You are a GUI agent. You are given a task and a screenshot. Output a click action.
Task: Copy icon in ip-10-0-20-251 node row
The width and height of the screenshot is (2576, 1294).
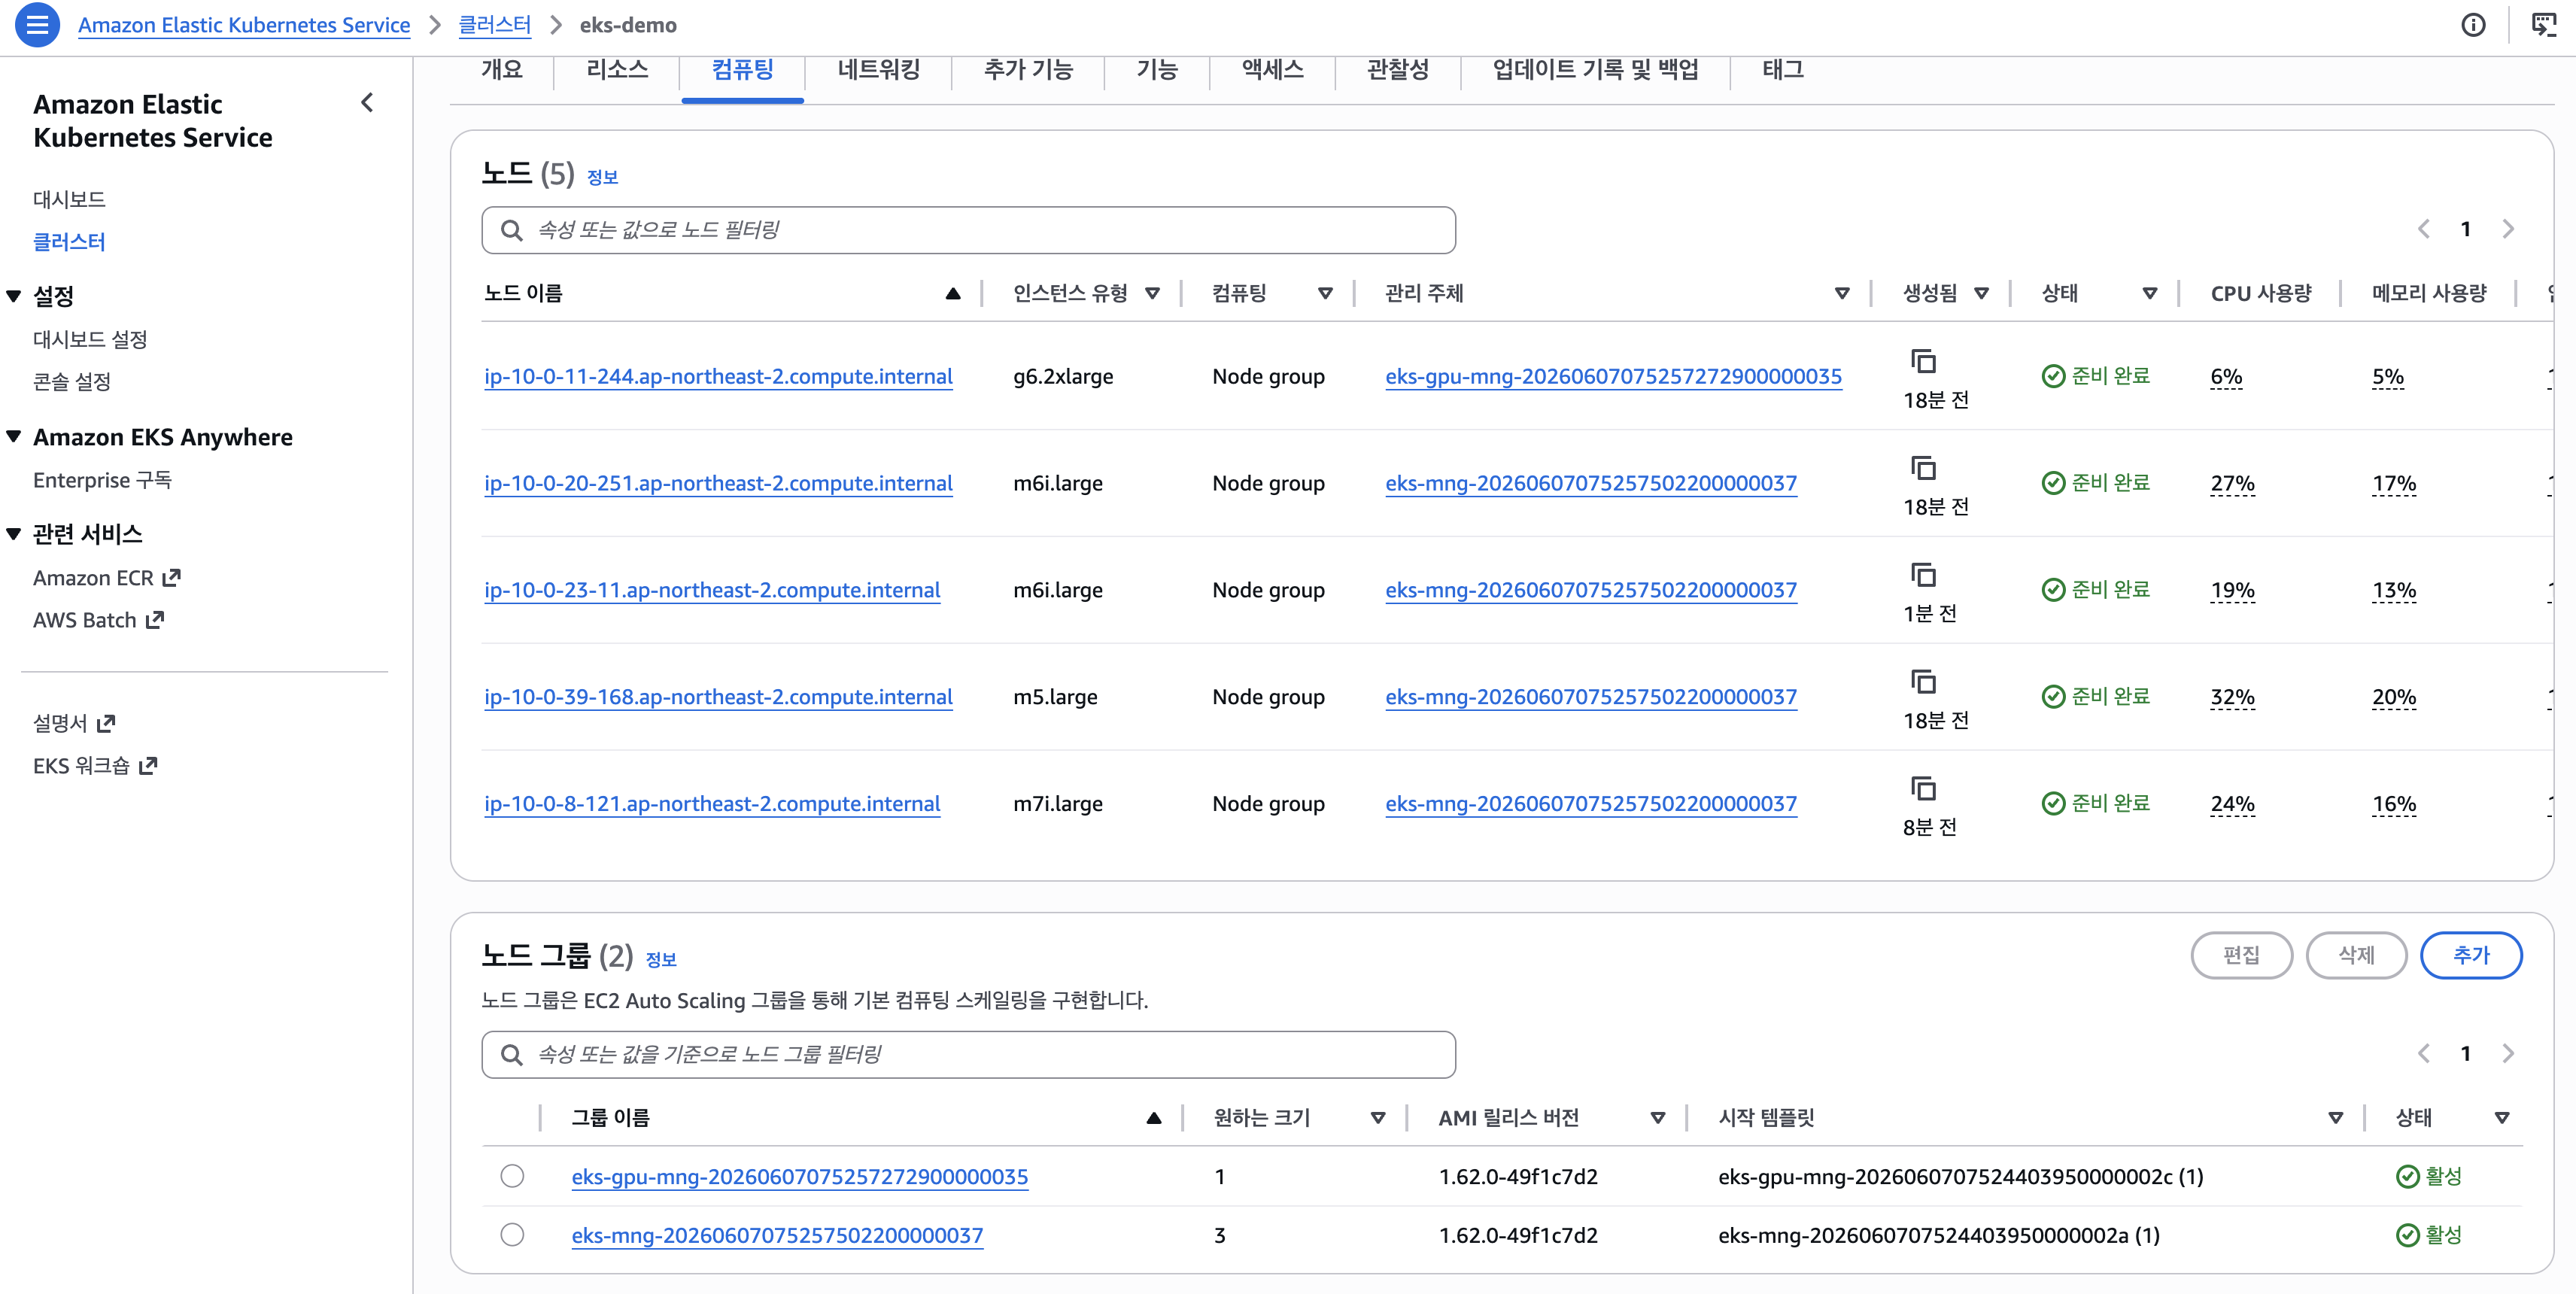click(x=1923, y=468)
